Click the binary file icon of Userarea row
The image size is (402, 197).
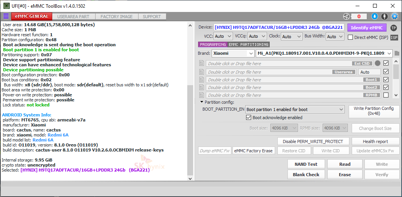click(x=202, y=72)
